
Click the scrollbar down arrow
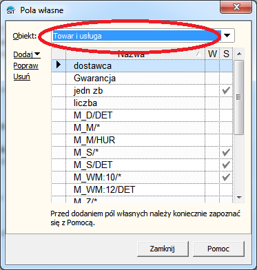pyautogui.click(x=239, y=198)
